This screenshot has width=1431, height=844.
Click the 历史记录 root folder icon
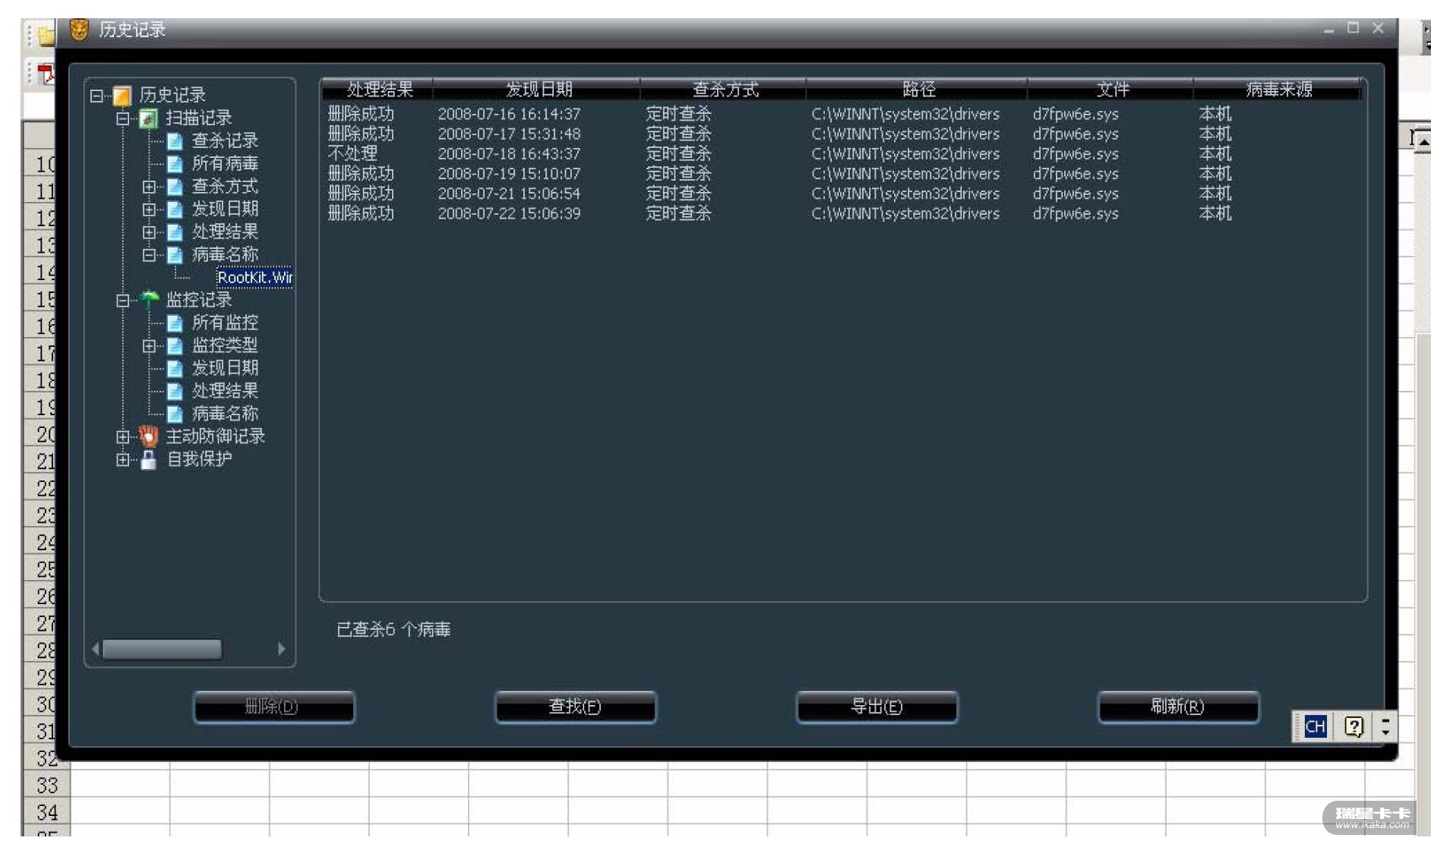click(x=122, y=96)
